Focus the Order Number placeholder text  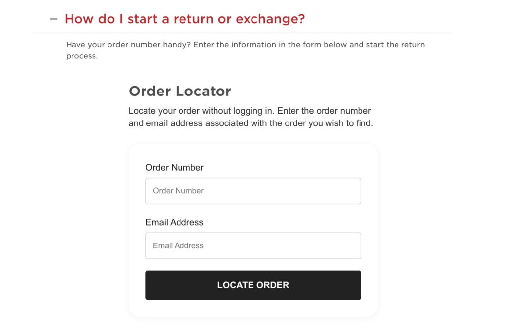[x=178, y=190]
